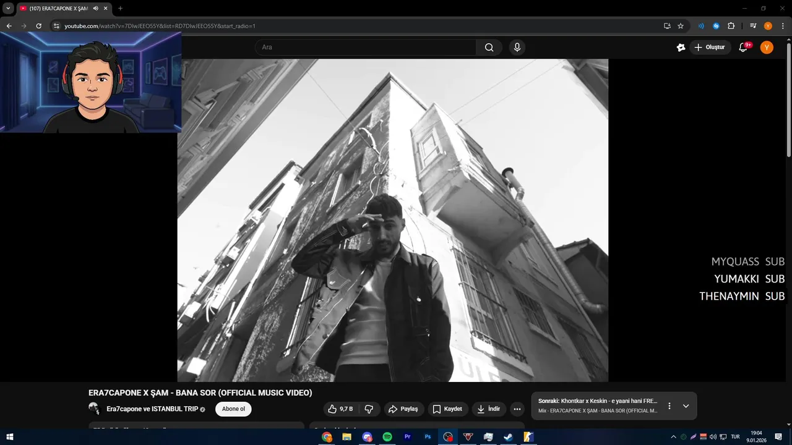Mute tab via speaker icon on tab
Screen dimensions: 792x445
click(x=96, y=8)
